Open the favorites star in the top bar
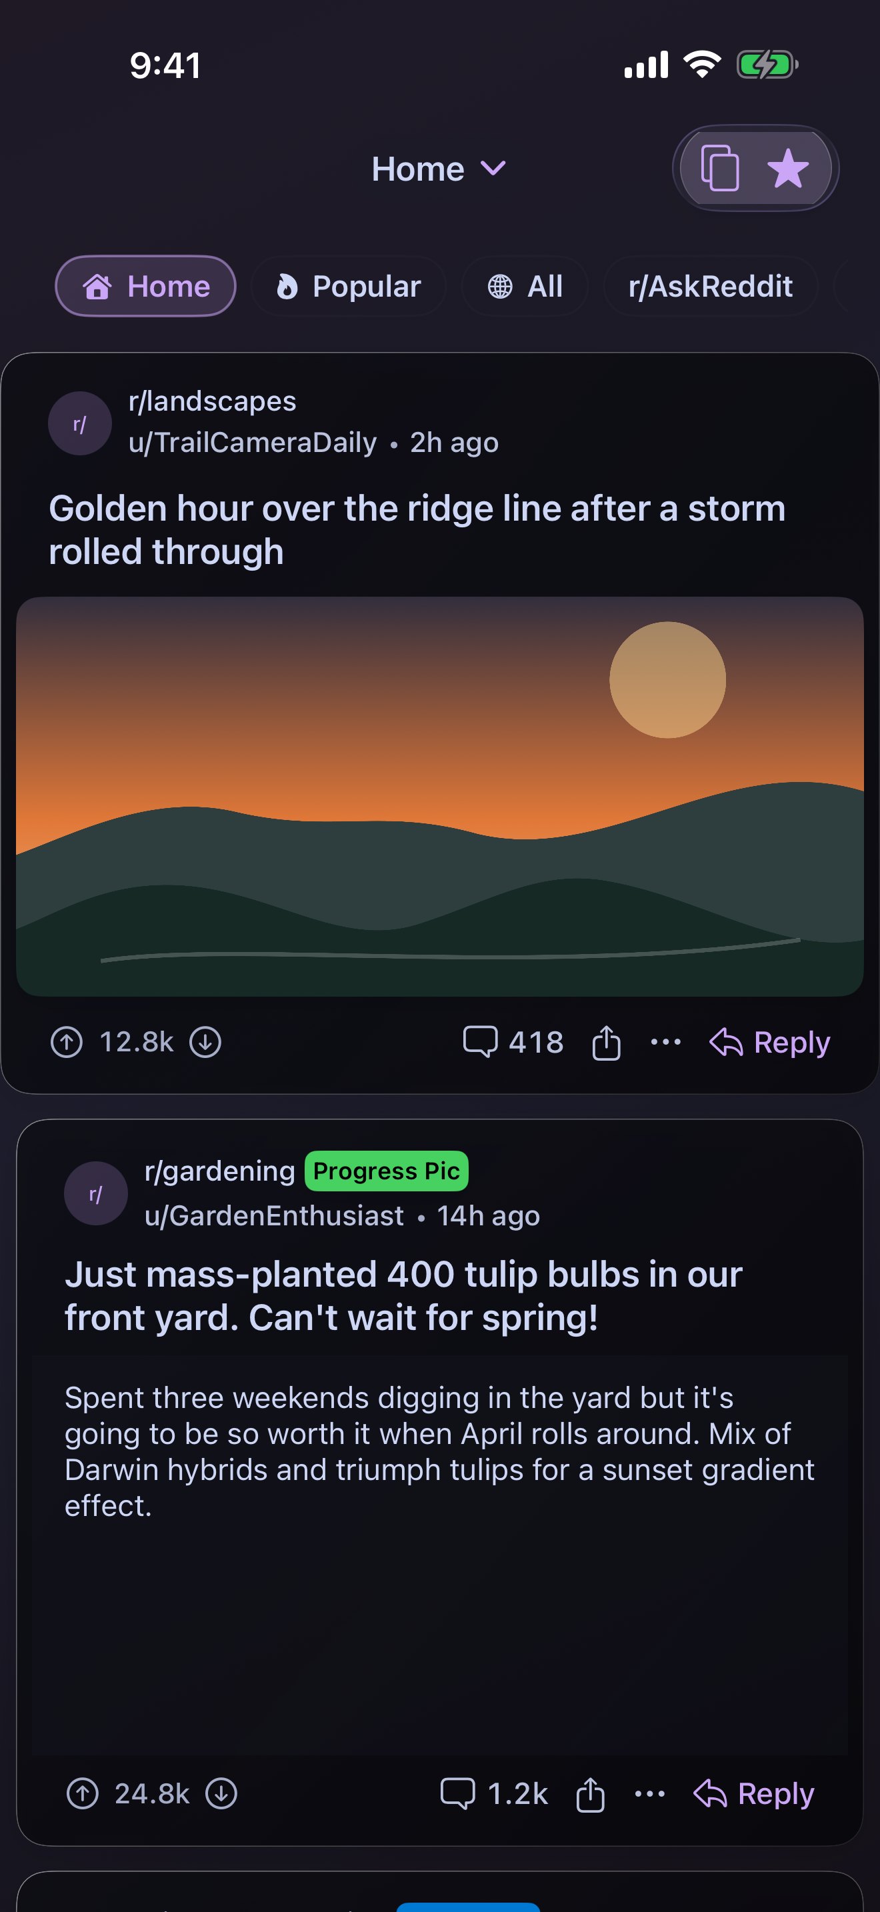This screenshot has width=880, height=1912. tap(789, 169)
